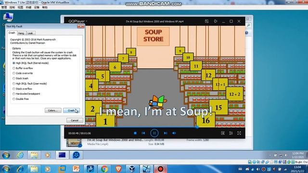Select the Hardcoded breakpoint option
The height and width of the screenshot is (173, 308).
(26, 94)
